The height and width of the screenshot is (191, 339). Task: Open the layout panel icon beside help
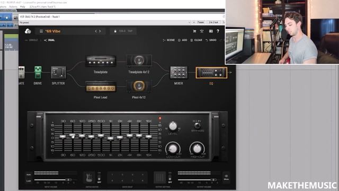pyautogui.click(x=211, y=31)
